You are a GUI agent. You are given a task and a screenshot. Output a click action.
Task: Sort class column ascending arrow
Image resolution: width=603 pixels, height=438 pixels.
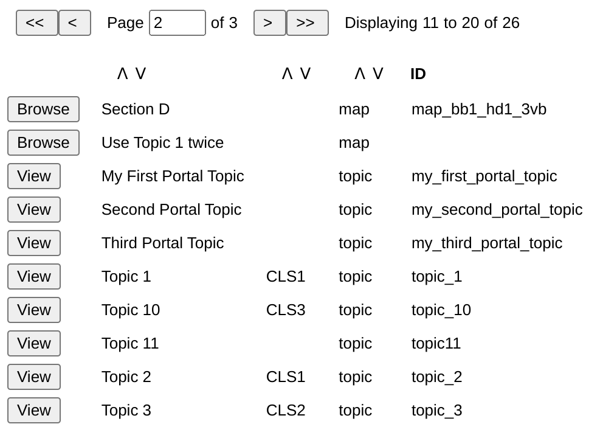288,74
